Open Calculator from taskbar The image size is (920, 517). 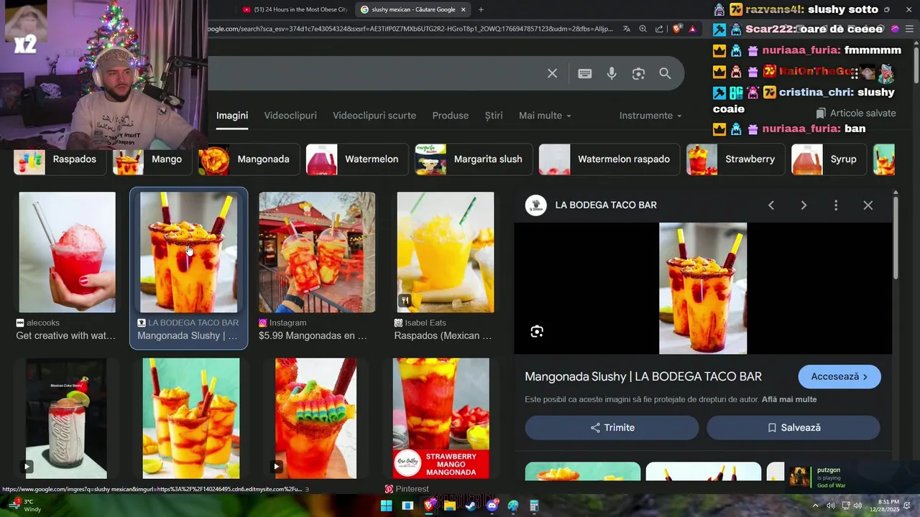tap(534, 506)
